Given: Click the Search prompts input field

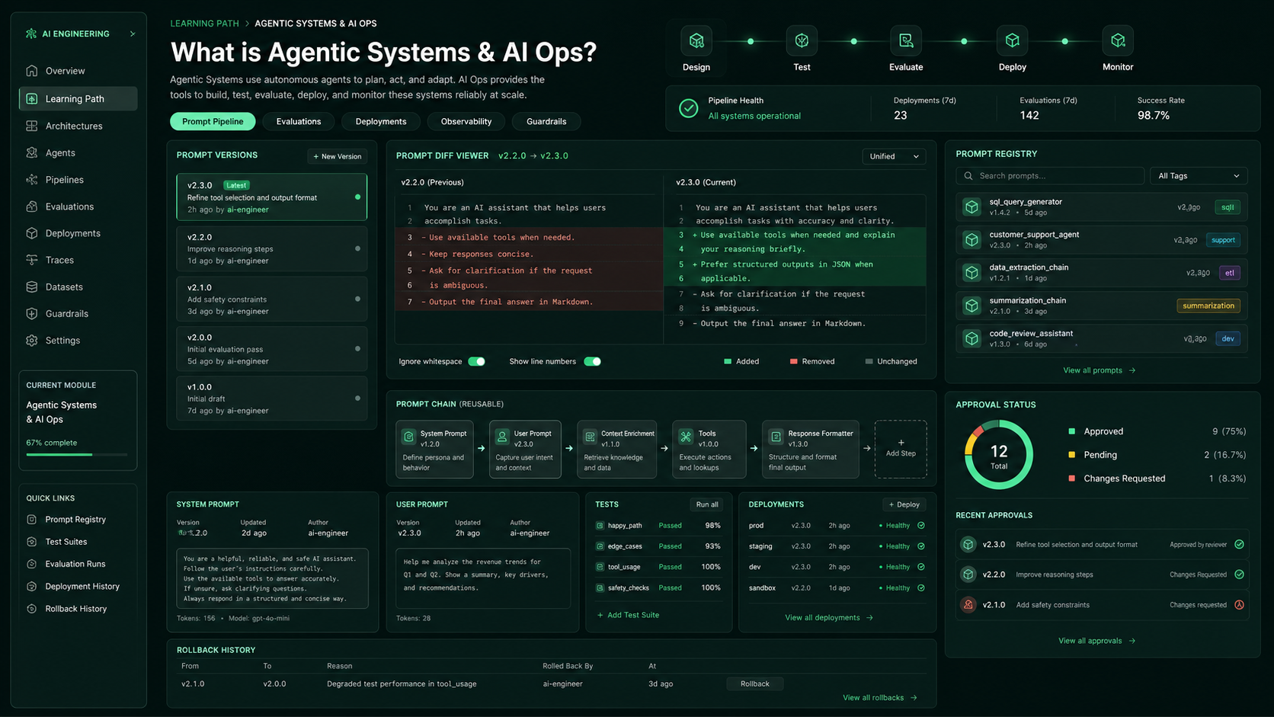Looking at the screenshot, I should 1050,176.
